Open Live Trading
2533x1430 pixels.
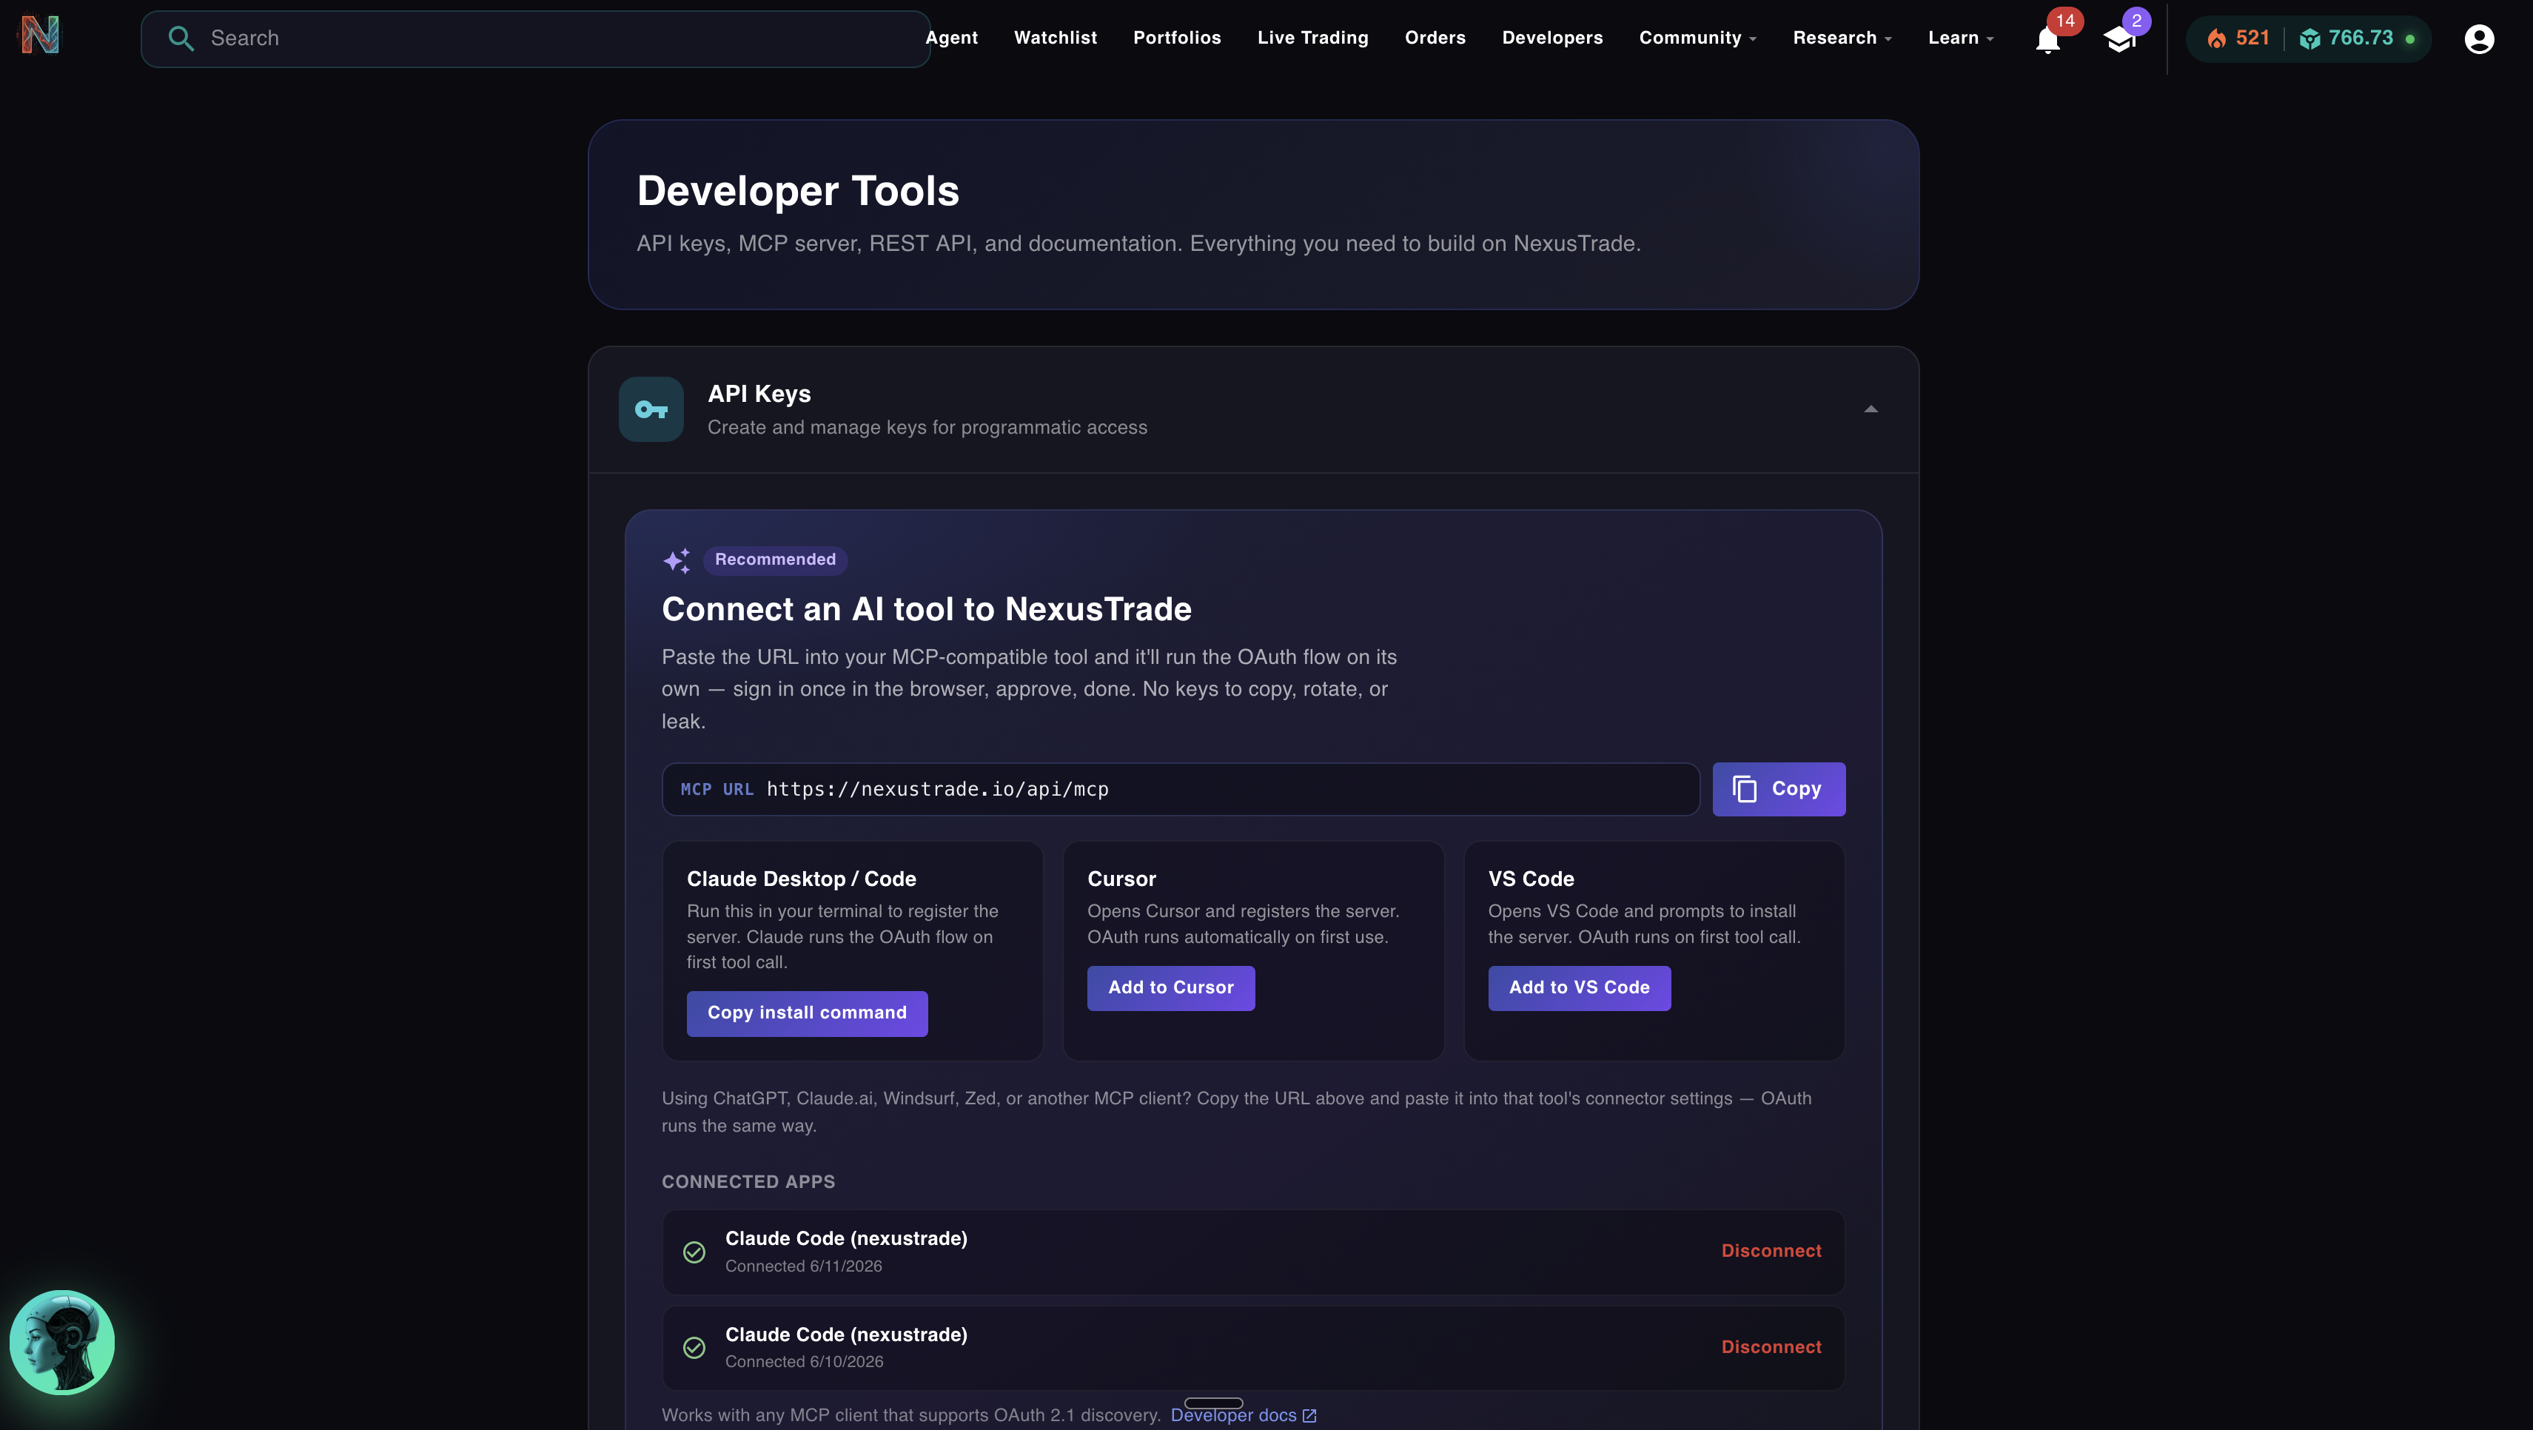1312,37
